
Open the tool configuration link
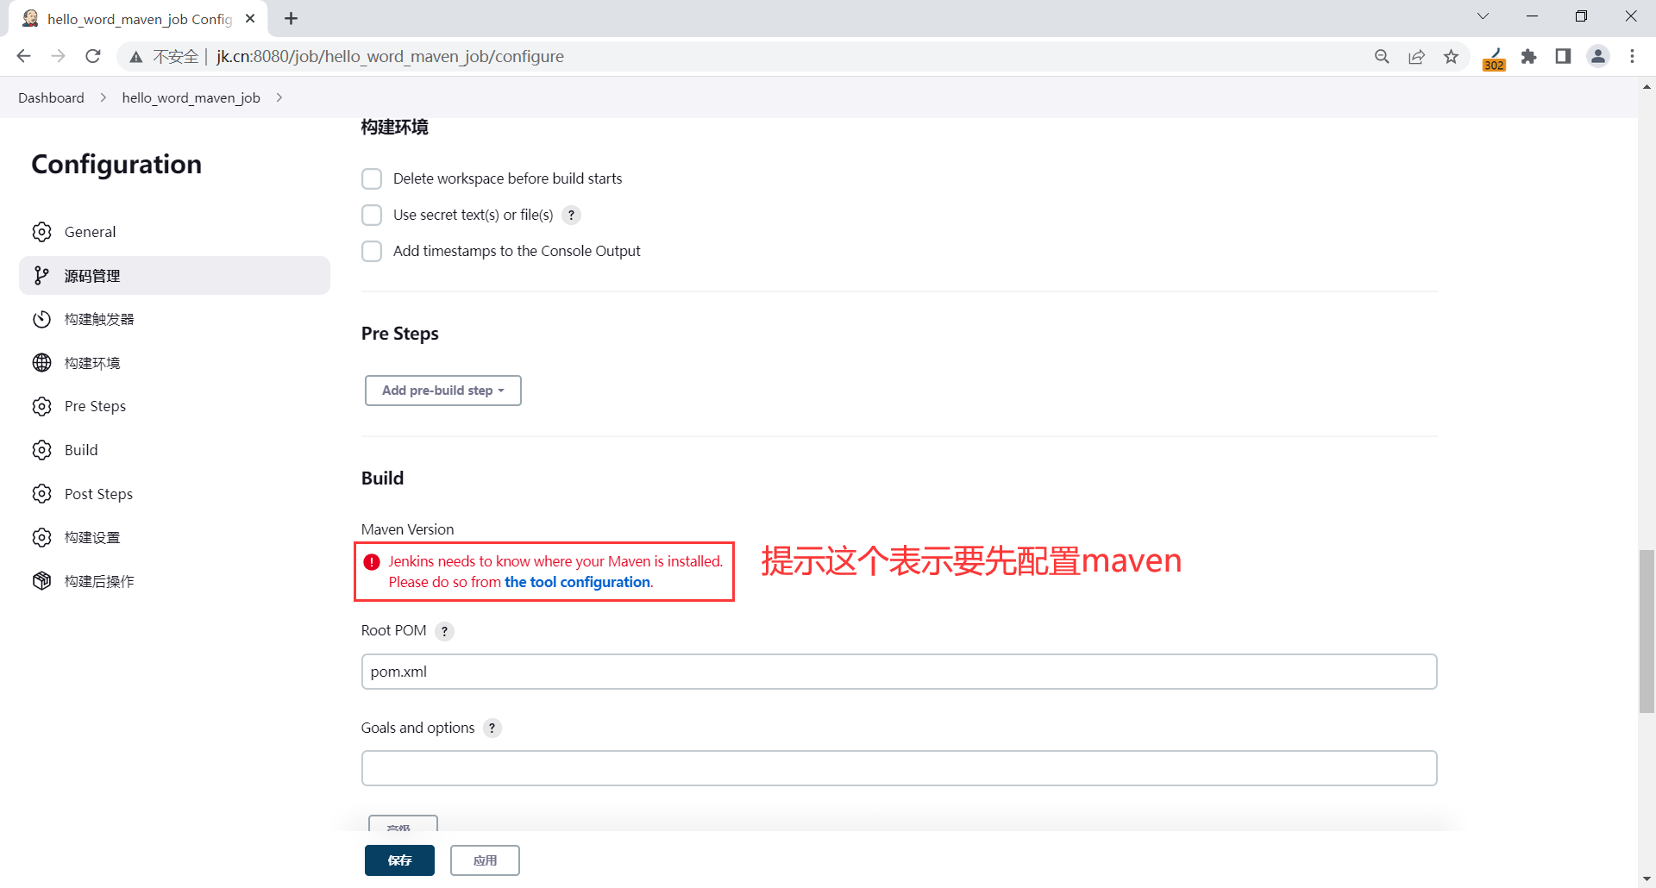(577, 582)
